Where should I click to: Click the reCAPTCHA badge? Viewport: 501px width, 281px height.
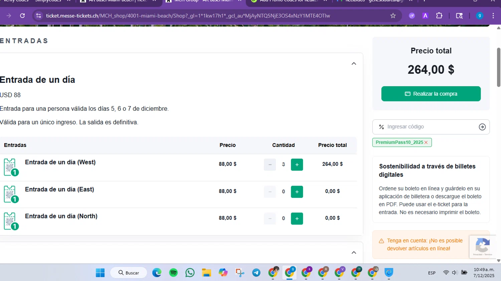482,247
